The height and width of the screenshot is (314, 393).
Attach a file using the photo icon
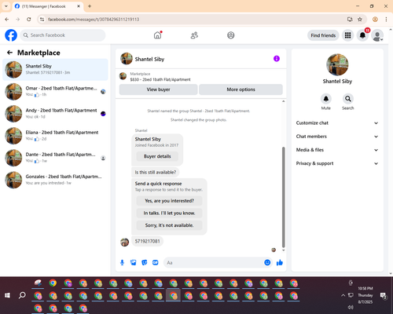click(x=134, y=262)
